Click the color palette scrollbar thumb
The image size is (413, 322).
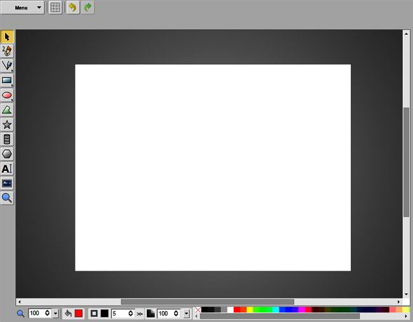point(280,316)
